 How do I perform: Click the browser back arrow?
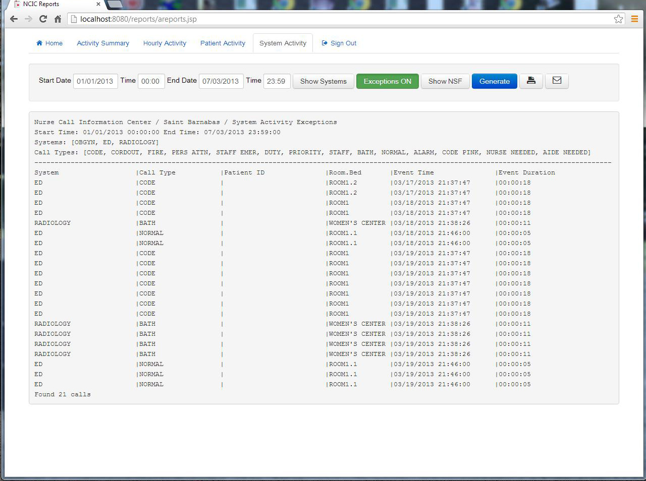click(x=14, y=19)
